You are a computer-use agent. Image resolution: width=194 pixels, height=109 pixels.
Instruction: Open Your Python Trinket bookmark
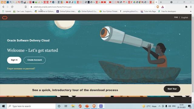point(108,12)
